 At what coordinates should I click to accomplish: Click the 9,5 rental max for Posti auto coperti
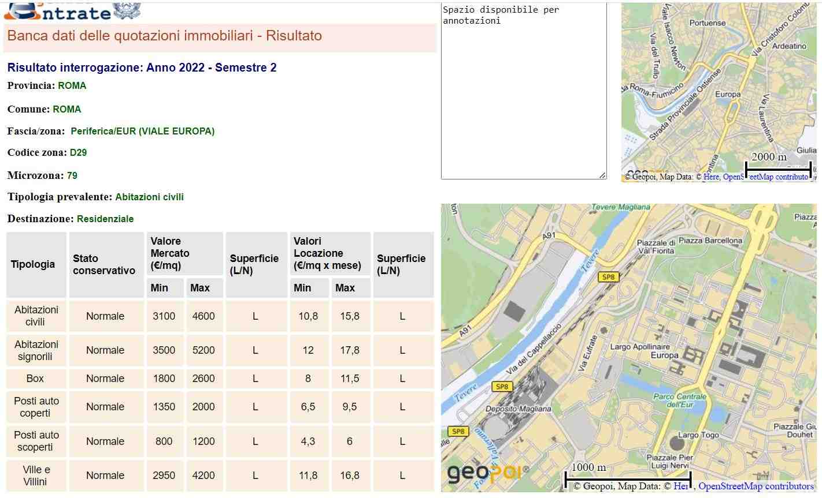(350, 407)
